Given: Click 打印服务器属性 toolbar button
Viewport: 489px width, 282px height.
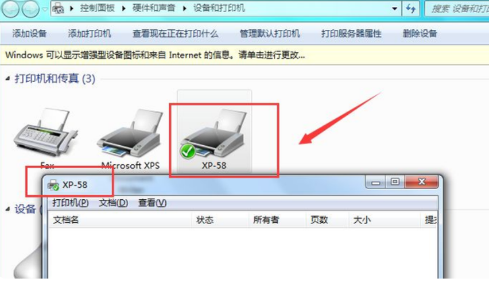Looking at the screenshot, I should pos(351,33).
